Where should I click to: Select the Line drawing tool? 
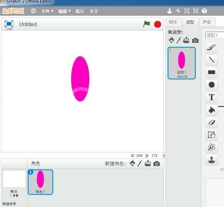[x=212, y=60]
